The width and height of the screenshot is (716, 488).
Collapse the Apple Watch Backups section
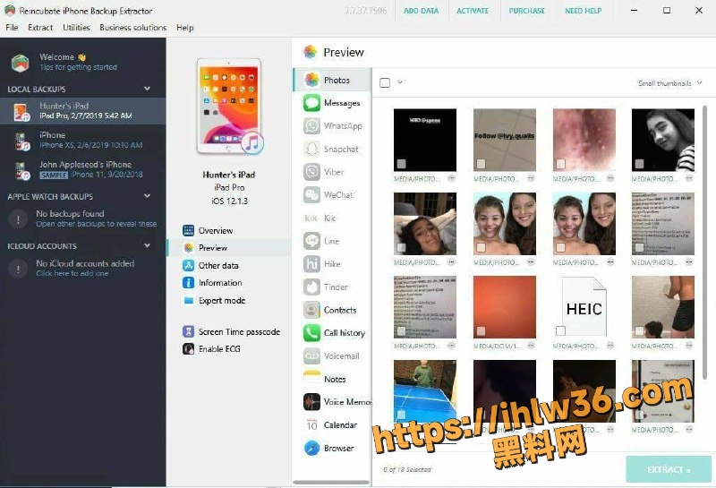[x=147, y=195]
